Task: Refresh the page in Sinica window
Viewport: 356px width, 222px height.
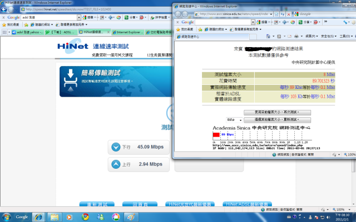Action: [283, 14]
